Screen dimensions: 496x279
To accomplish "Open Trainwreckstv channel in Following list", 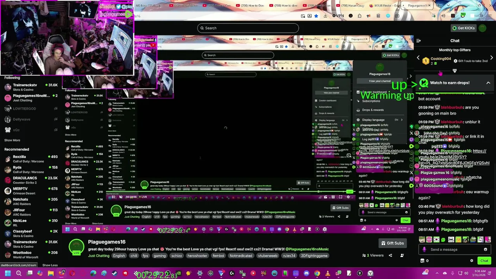I will 30,87.
